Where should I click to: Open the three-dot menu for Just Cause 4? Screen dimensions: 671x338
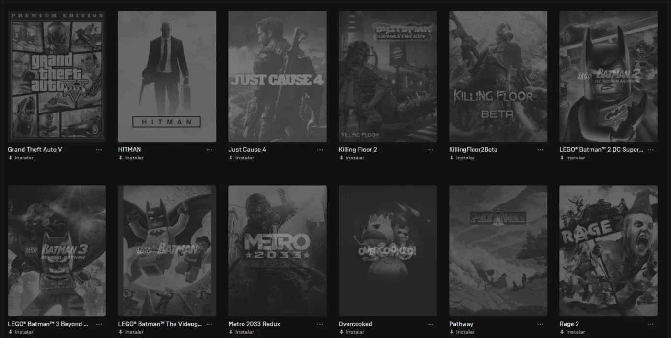pos(320,150)
